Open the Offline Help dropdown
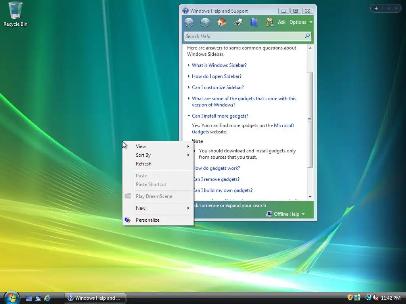The image size is (406, 304). (285, 214)
